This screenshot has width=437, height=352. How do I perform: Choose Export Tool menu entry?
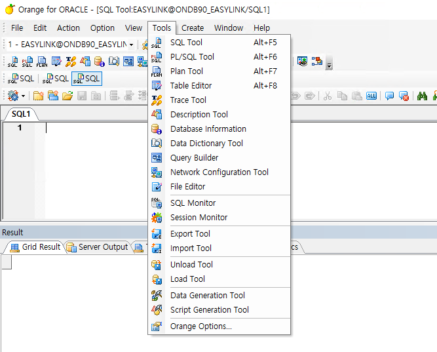point(219,234)
